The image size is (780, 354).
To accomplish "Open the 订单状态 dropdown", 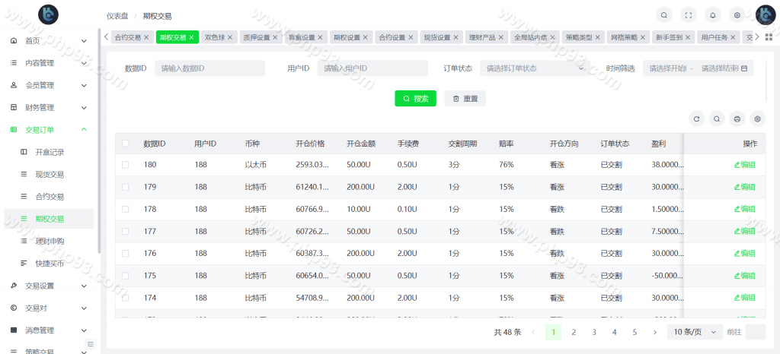I will 533,68.
